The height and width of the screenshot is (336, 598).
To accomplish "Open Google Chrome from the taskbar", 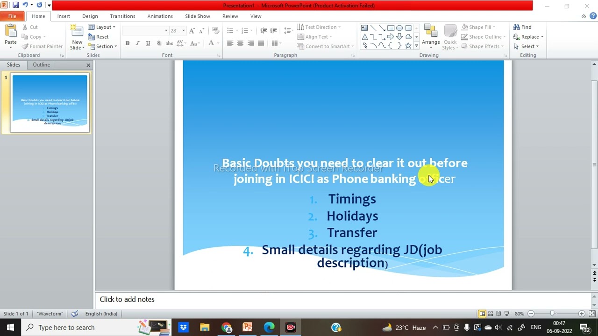I will [x=227, y=328].
